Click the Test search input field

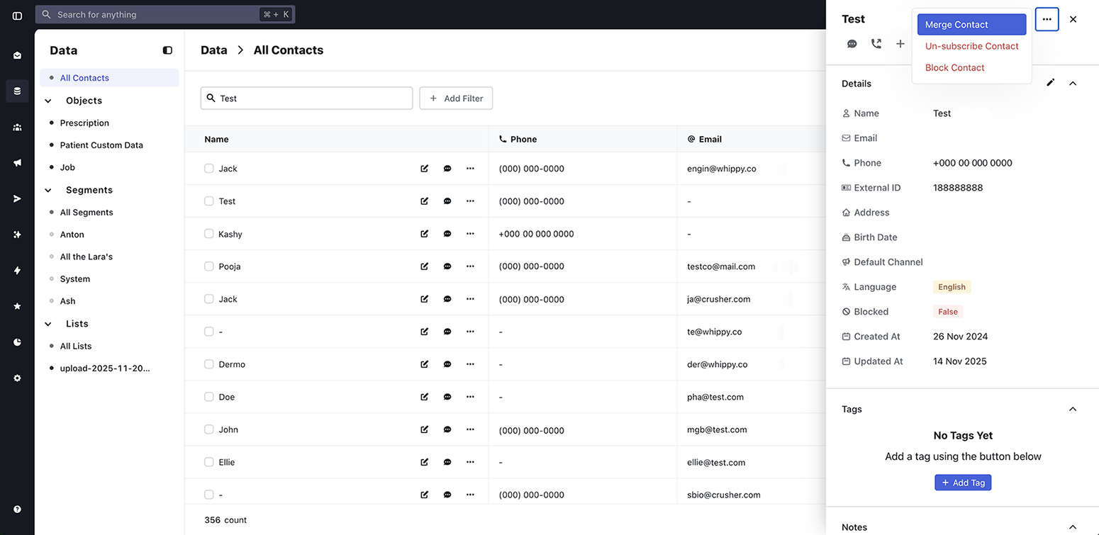pos(306,98)
